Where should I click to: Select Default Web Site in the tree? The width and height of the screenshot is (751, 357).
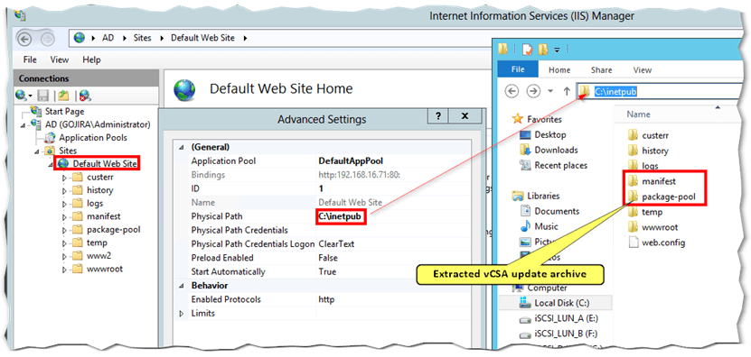click(105, 164)
